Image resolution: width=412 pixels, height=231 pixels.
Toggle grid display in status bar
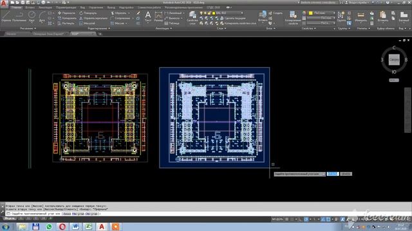pyautogui.click(x=287, y=219)
